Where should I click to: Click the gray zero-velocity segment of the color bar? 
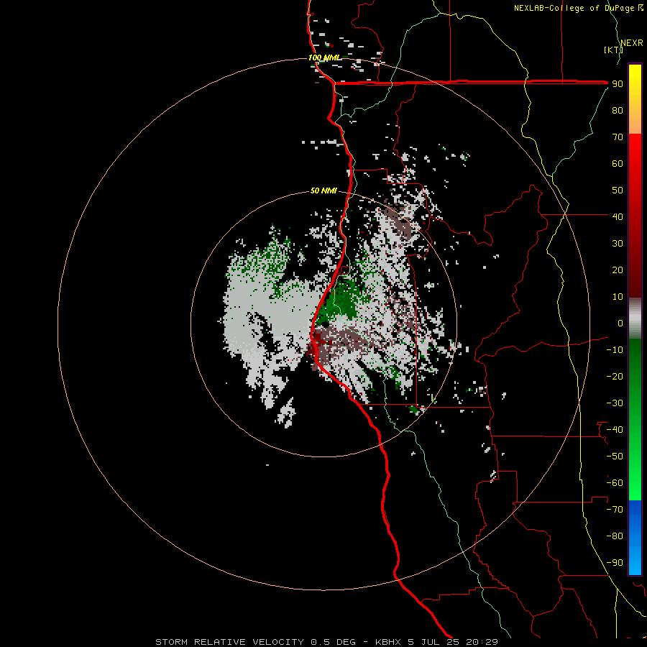pyautogui.click(x=635, y=318)
